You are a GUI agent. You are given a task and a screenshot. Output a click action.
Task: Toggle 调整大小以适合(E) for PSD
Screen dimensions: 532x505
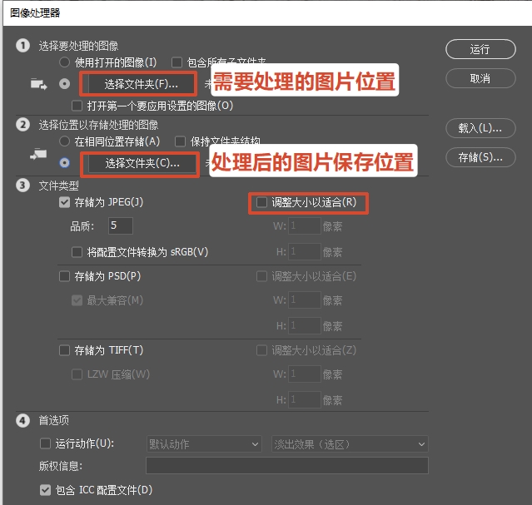click(x=261, y=276)
